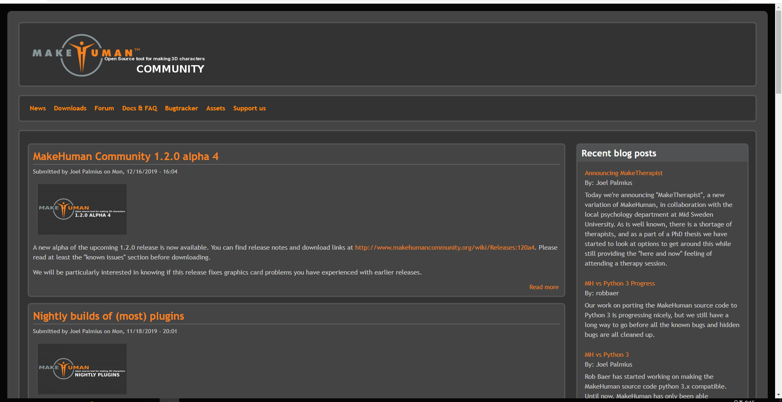Click Read more on alpha 4 post

pyautogui.click(x=544, y=287)
